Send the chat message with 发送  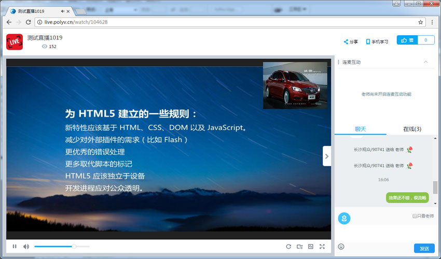424,248
